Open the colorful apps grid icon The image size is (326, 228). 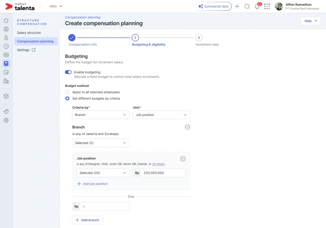click(x=267, y=6)
